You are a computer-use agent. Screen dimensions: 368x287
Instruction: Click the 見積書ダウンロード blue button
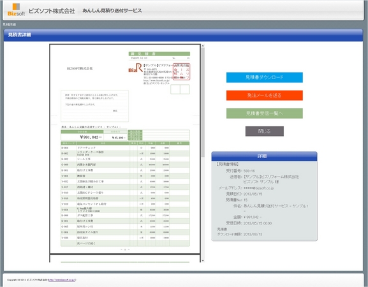click(265, 77)
